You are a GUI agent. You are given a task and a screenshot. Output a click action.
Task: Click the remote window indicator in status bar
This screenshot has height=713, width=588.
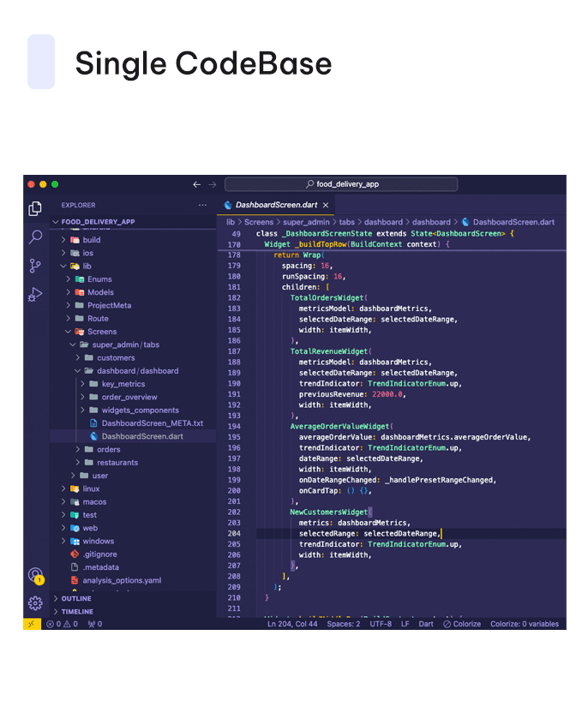32,624
